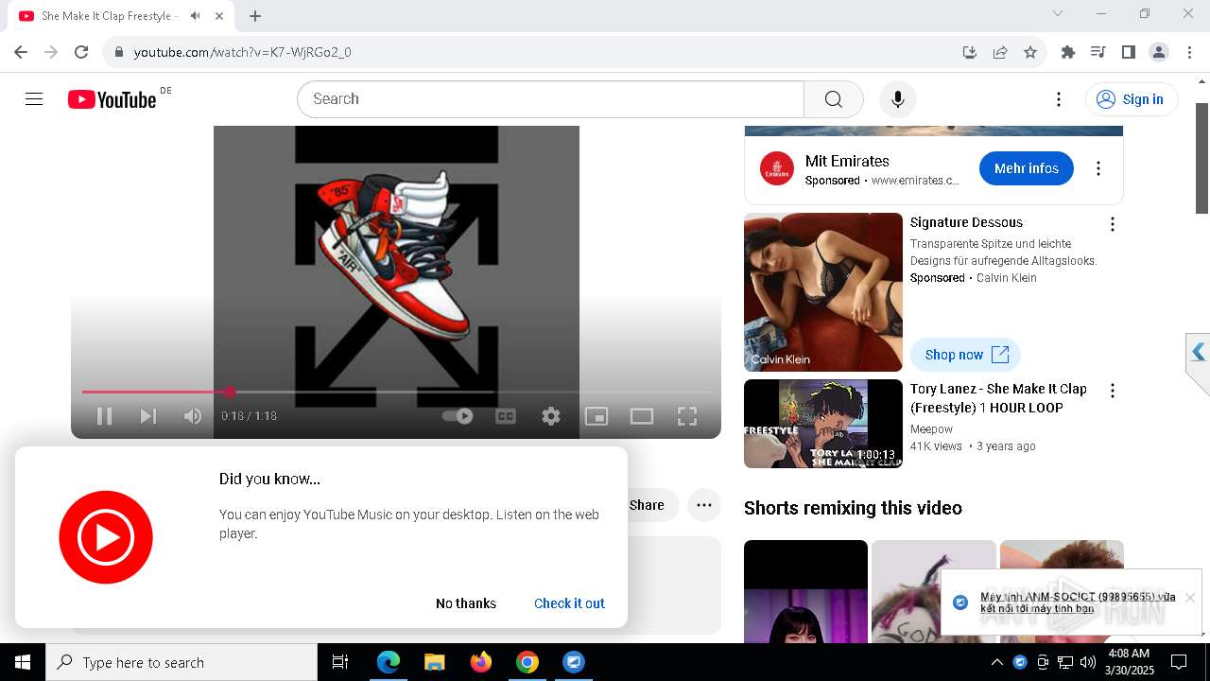Dismiss the prompt with No thanks
Viewport: 1210px width, 681px height.
click(466, 603)
